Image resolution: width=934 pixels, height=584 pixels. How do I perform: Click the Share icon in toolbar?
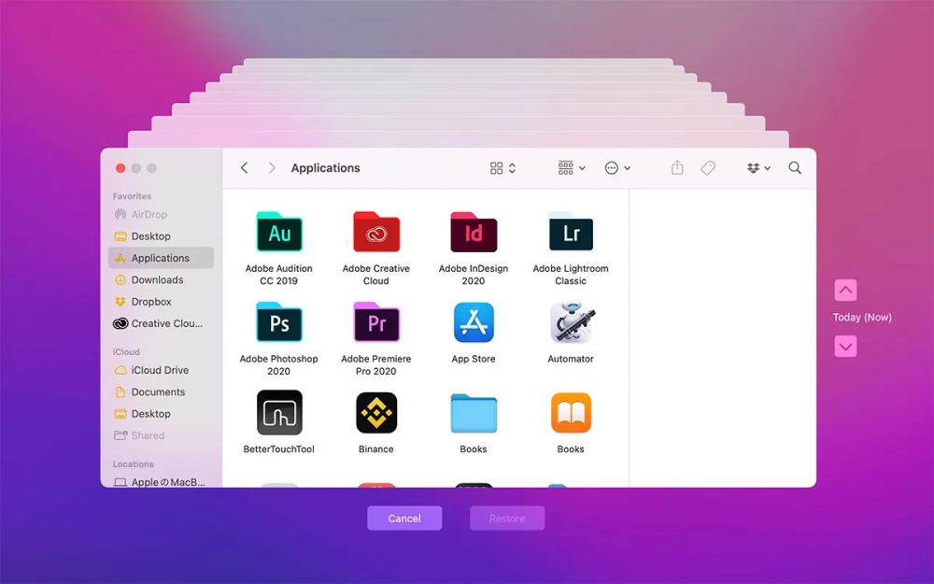(677, 168)
